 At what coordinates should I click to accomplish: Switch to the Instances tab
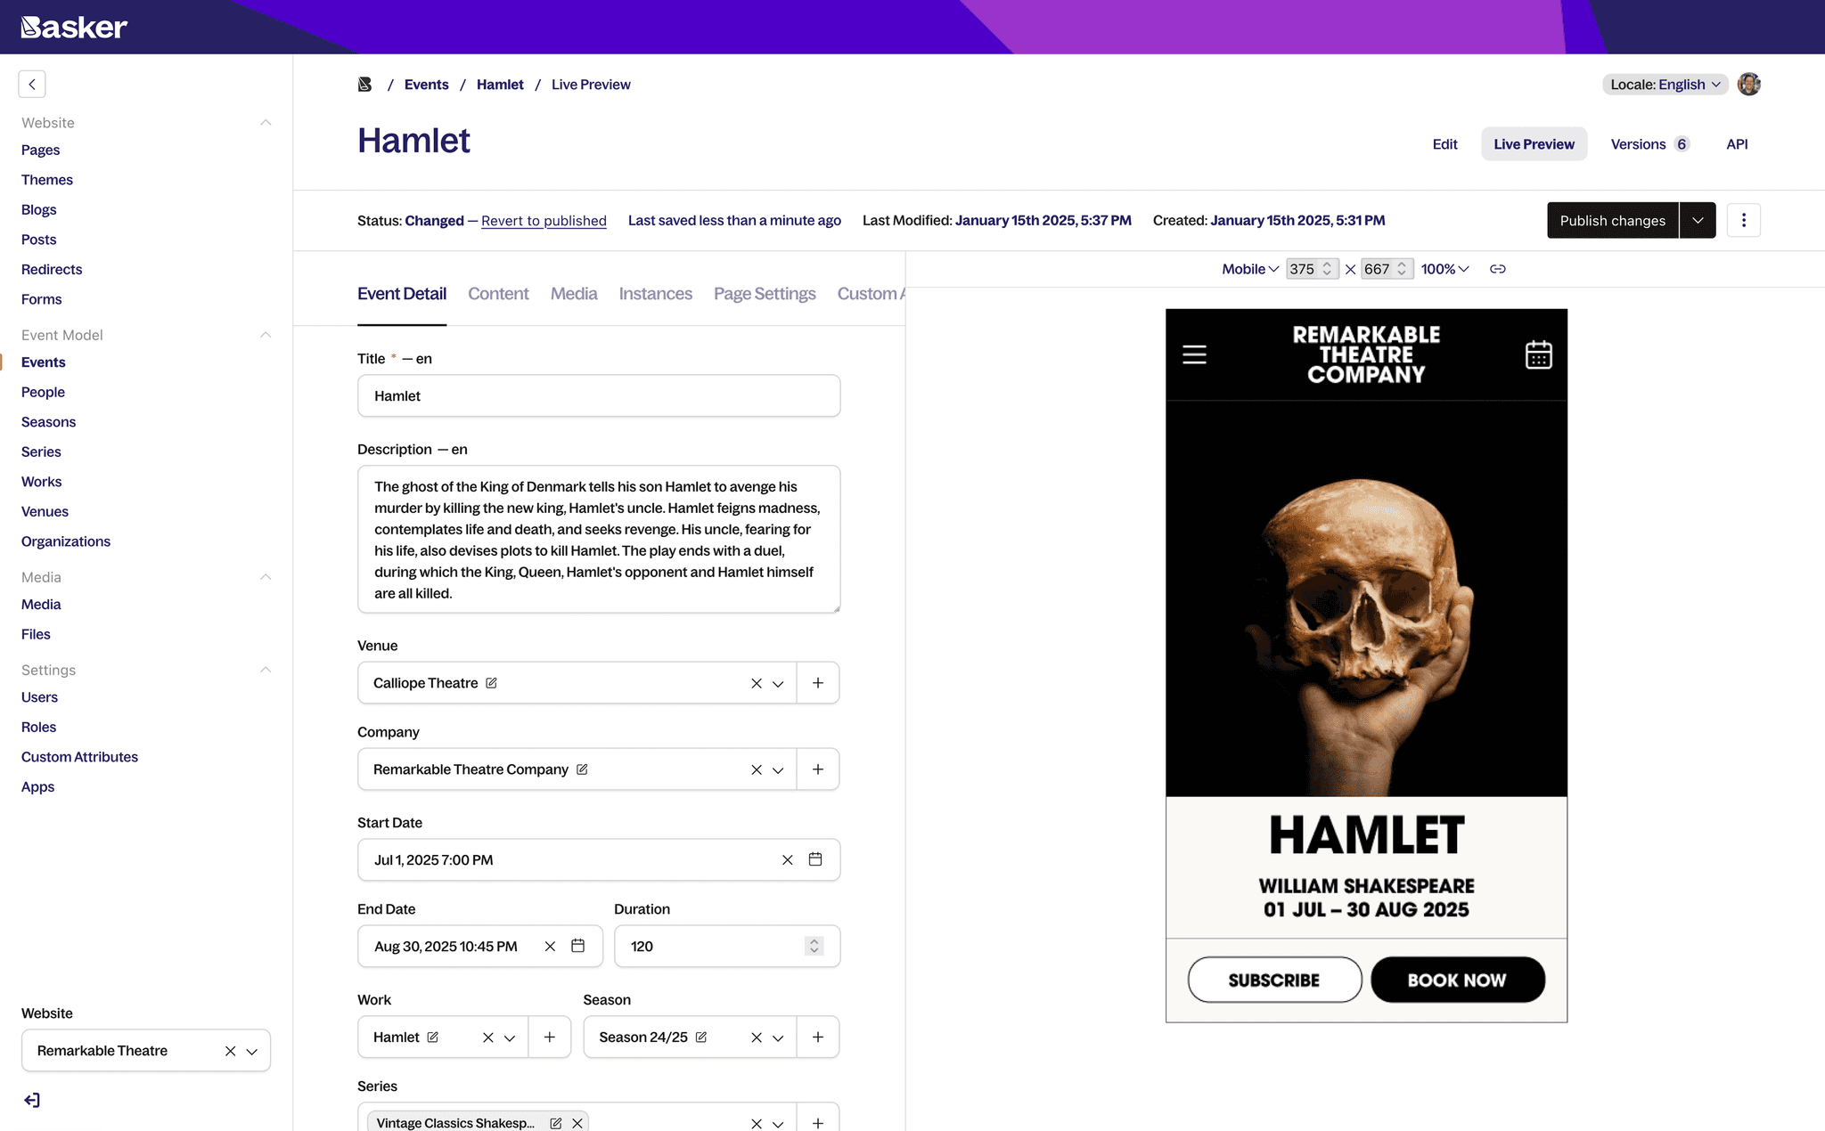(x=656, y=294)
